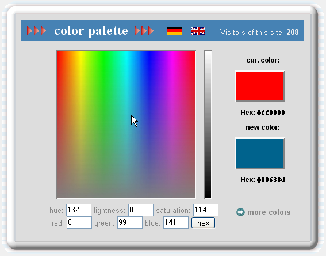Switch language via the German flag icon
The height and width of the screenshot is (256, 326).
(x=174, y=31)
